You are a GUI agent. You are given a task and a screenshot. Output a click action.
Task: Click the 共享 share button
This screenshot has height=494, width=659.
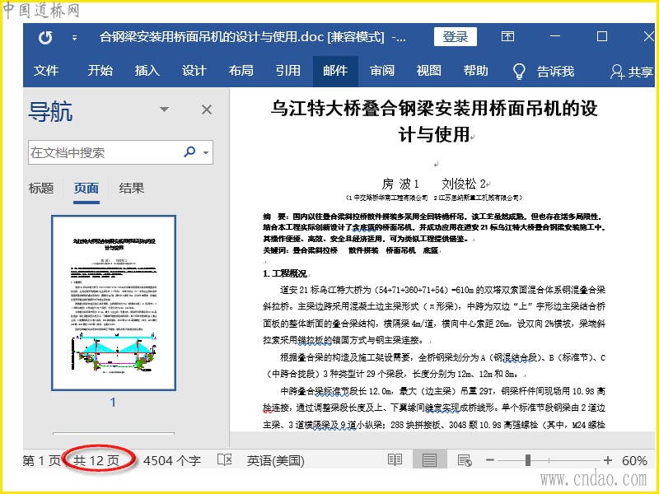(632, 72)
